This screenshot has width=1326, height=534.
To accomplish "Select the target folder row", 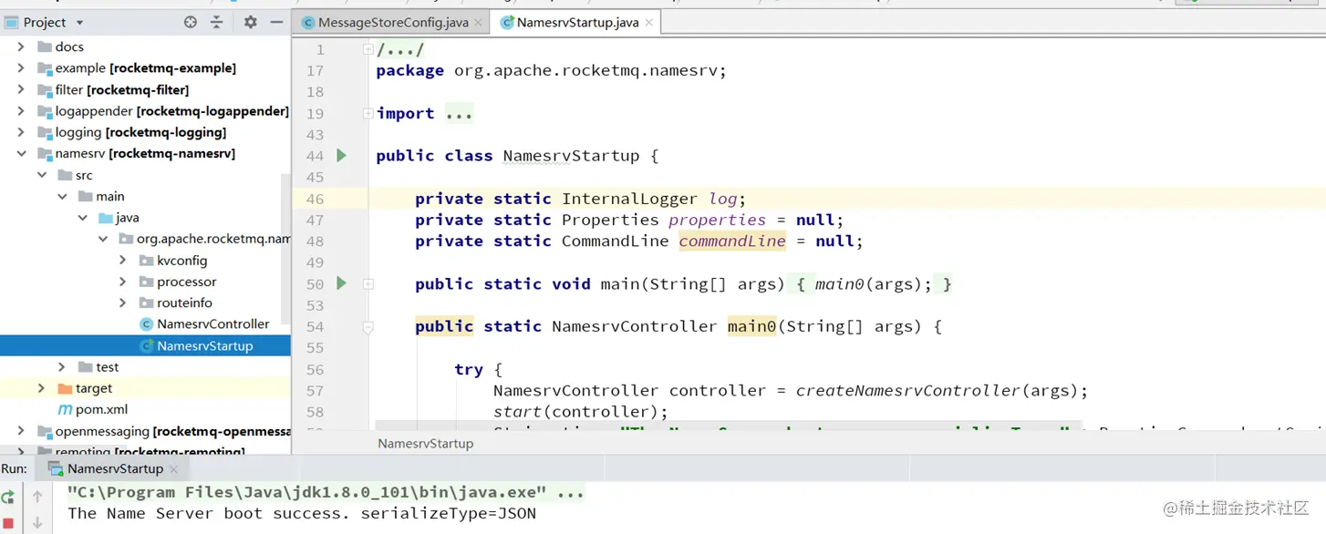I will pyautogui.click(x=146, y=388).
